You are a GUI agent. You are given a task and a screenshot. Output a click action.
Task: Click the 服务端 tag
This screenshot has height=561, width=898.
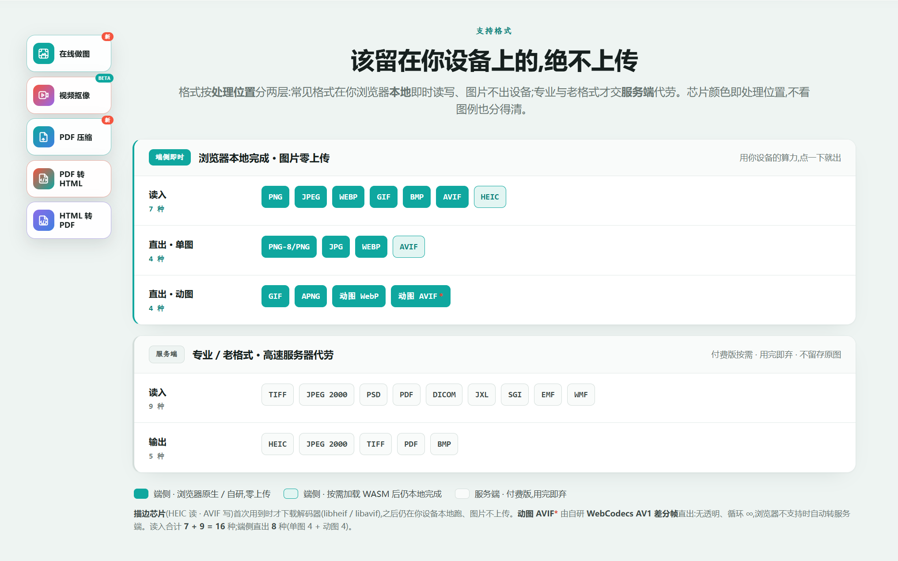[167, 354]
